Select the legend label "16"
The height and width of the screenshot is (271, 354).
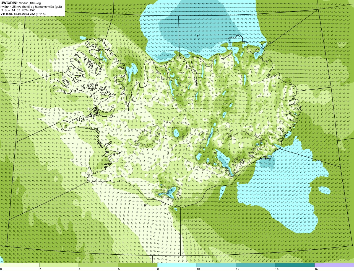point(316,269)
